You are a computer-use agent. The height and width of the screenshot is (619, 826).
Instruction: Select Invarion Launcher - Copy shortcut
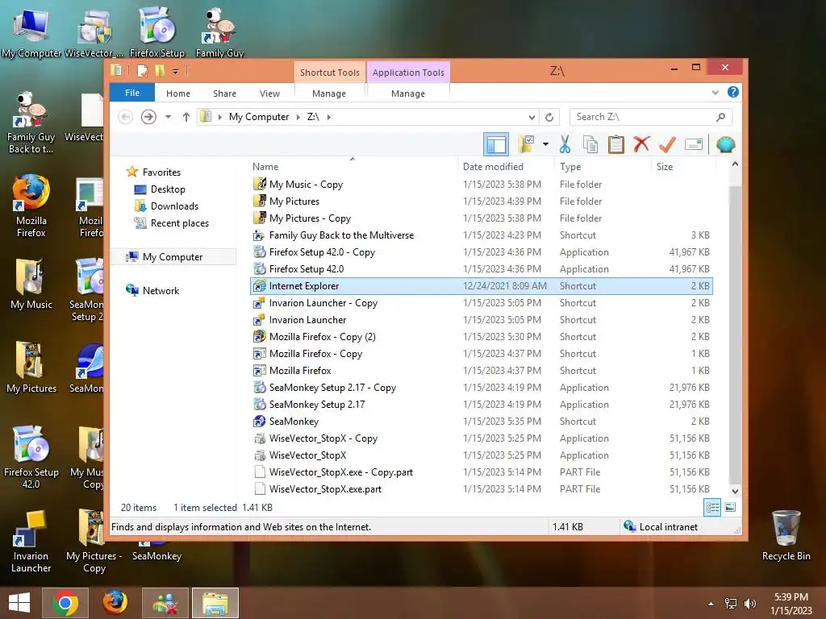pyautogui.click(x=481, y=303)
